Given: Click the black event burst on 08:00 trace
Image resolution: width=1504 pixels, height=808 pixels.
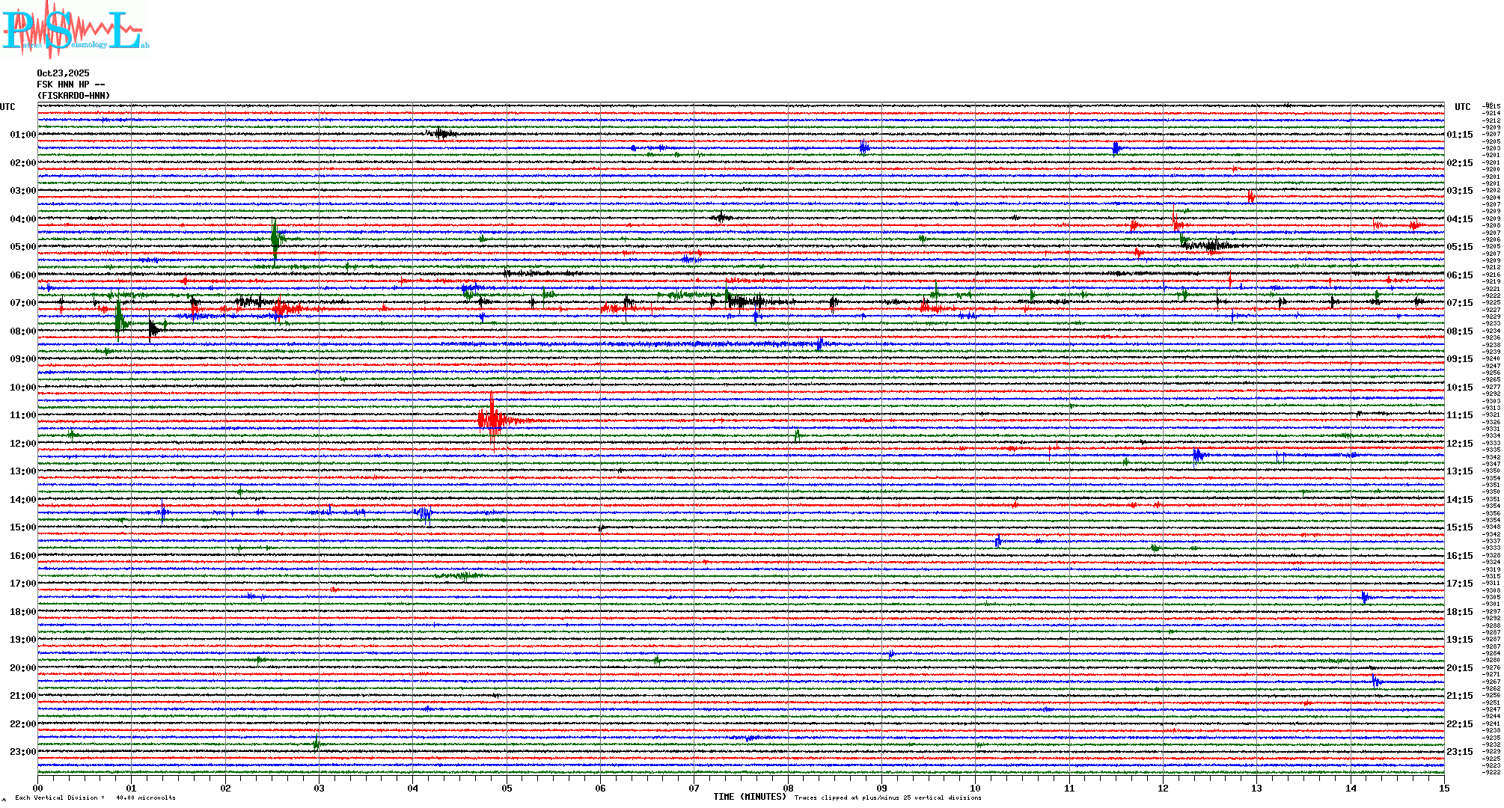Looking at the screenshot, I should 153,328.
